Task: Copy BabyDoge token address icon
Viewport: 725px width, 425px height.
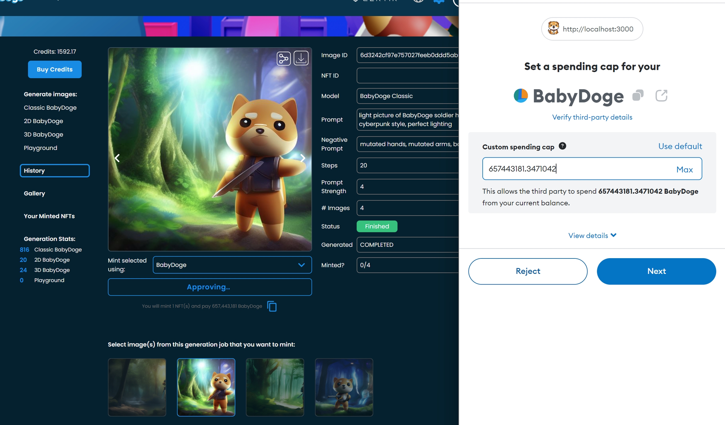Action: (x=638, y=95)
